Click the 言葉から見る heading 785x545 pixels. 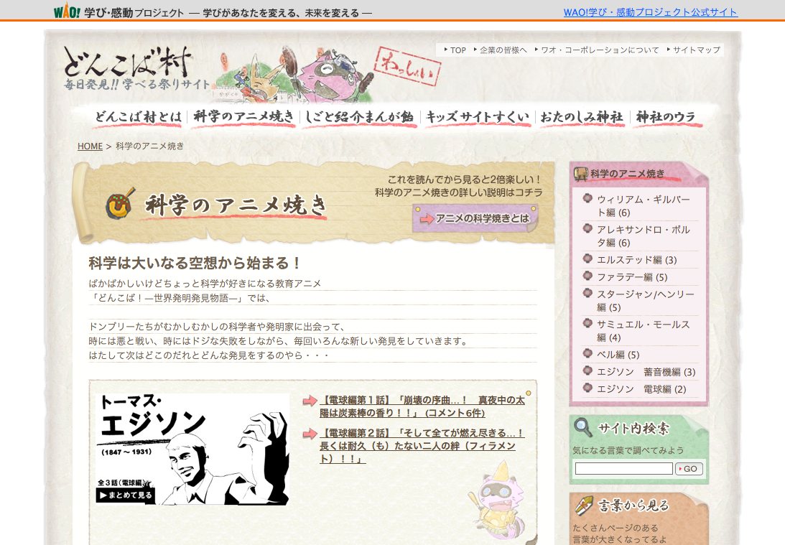tap(633, 506)
